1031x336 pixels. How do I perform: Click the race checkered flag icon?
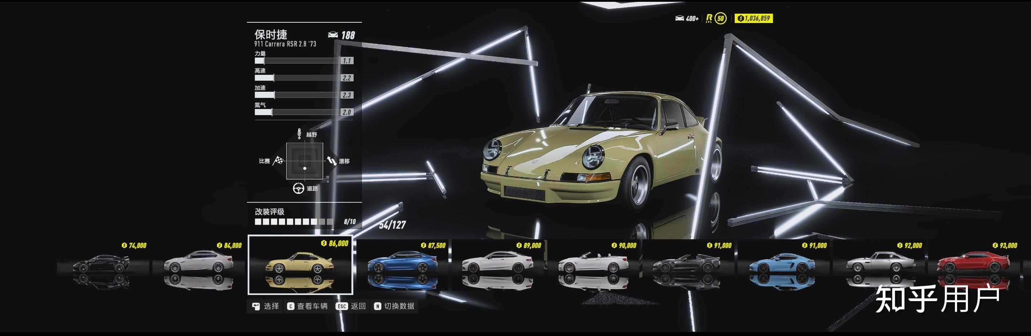pyautogui.click(x=279, y=160)
